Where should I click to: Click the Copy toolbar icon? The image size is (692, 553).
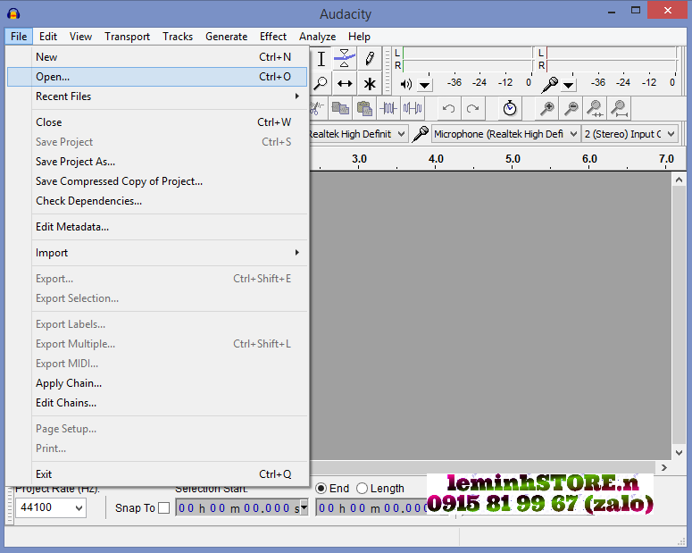[x=340, y=108]
